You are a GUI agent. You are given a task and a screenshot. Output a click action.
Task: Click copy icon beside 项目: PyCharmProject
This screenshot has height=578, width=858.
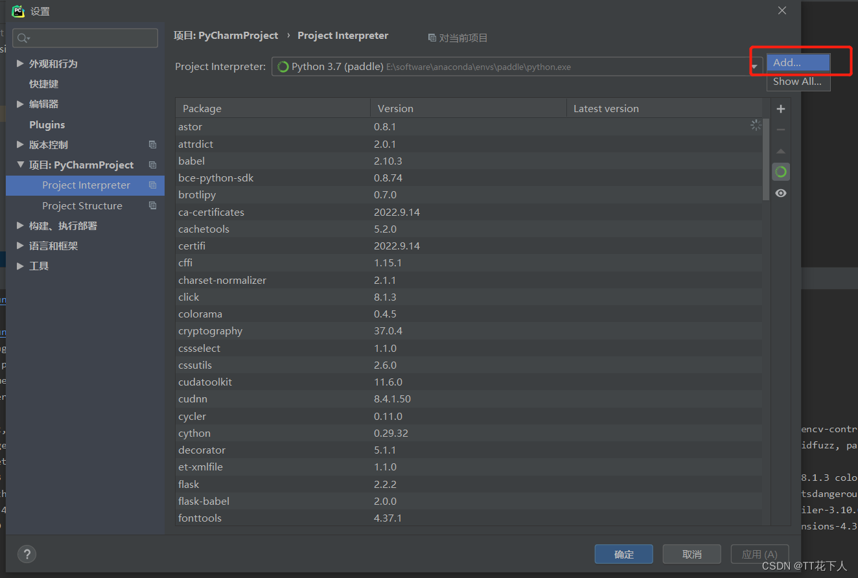(x=152, y=165)
